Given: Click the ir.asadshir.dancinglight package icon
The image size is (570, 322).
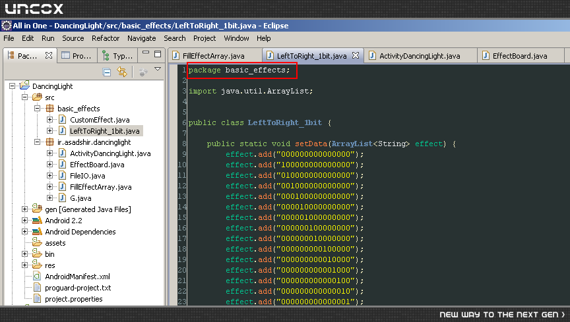Looking at the screenshot, I should (49, 142).
